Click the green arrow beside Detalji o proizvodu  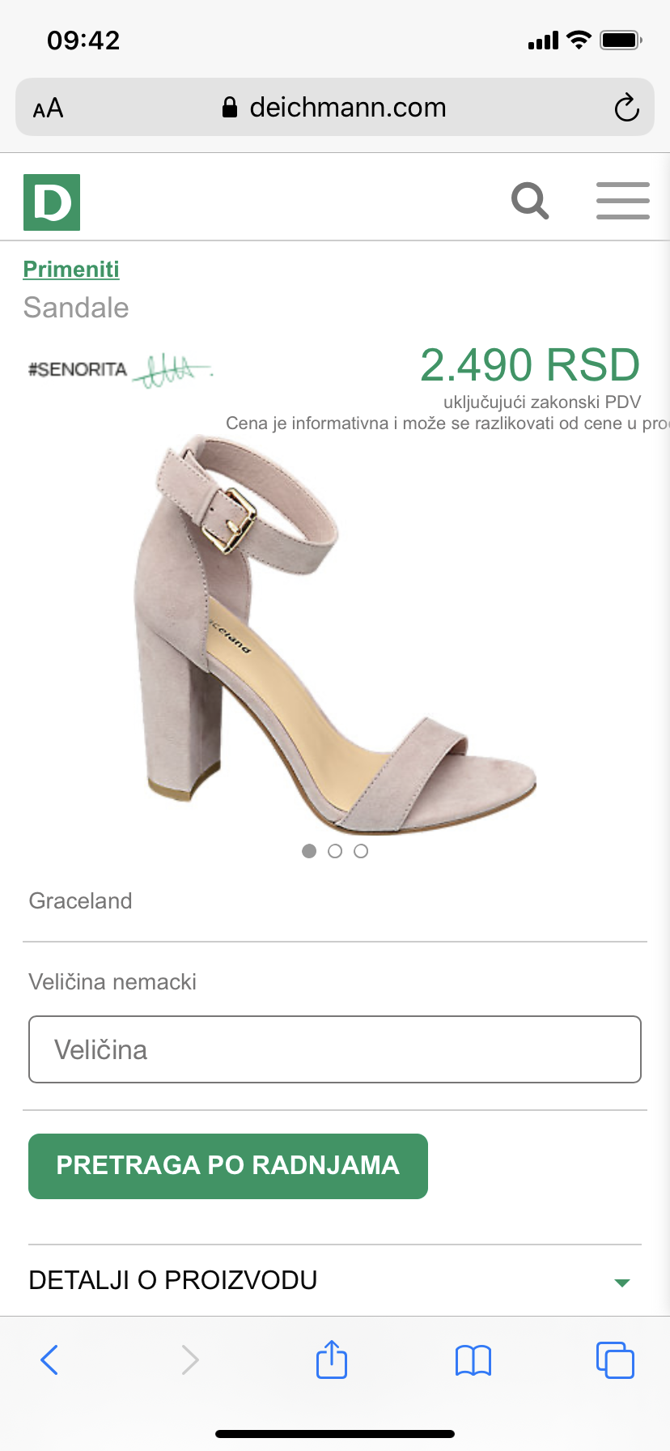point(621,1283)
